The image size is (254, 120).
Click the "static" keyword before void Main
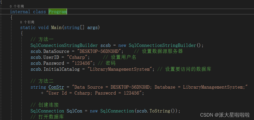28,27
